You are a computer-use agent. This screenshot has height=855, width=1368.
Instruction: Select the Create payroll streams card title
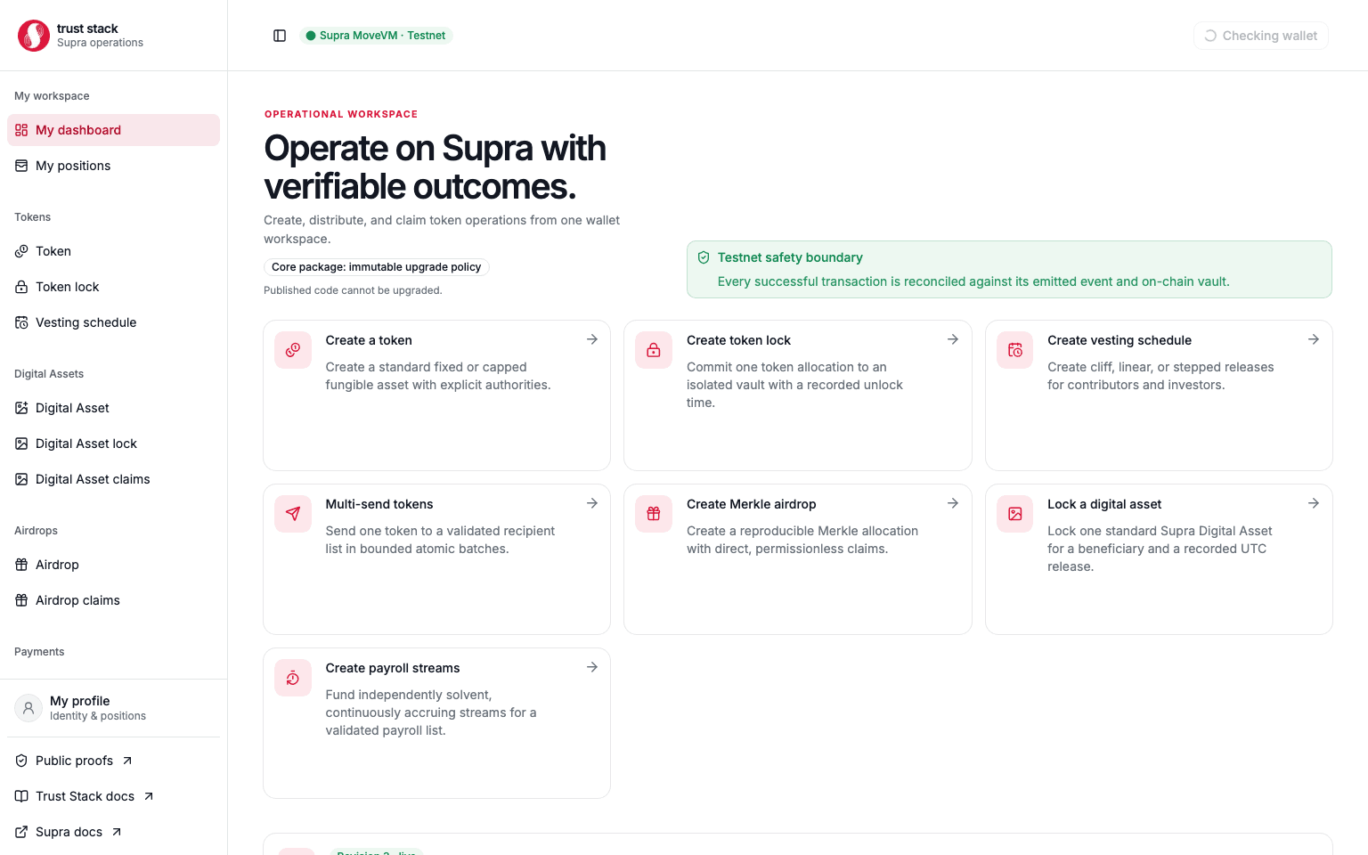pos(393,668)
